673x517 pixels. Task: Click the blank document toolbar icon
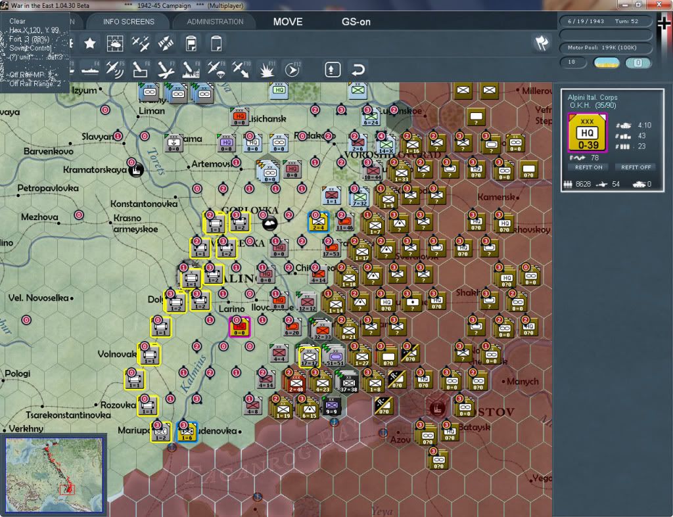click(216, 43)
